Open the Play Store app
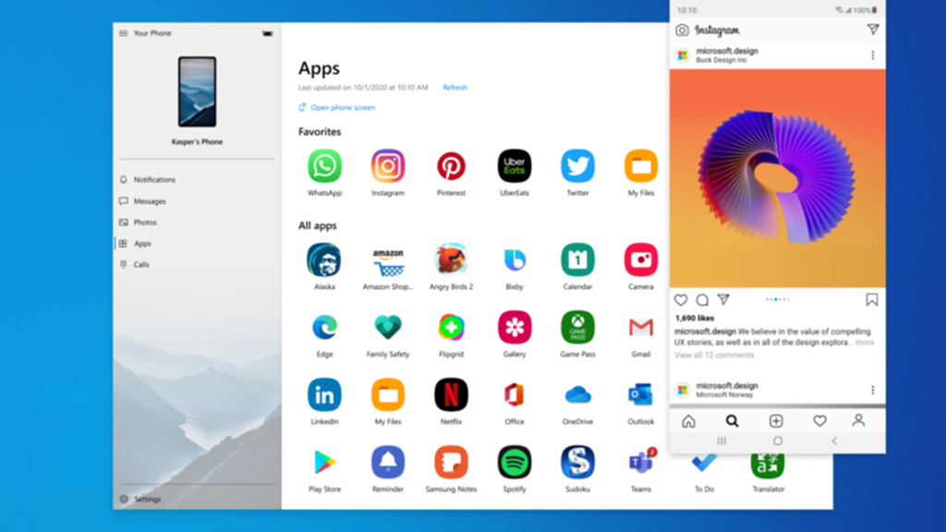The width and height of the screenshot is (946, 532). click(324, 463)
